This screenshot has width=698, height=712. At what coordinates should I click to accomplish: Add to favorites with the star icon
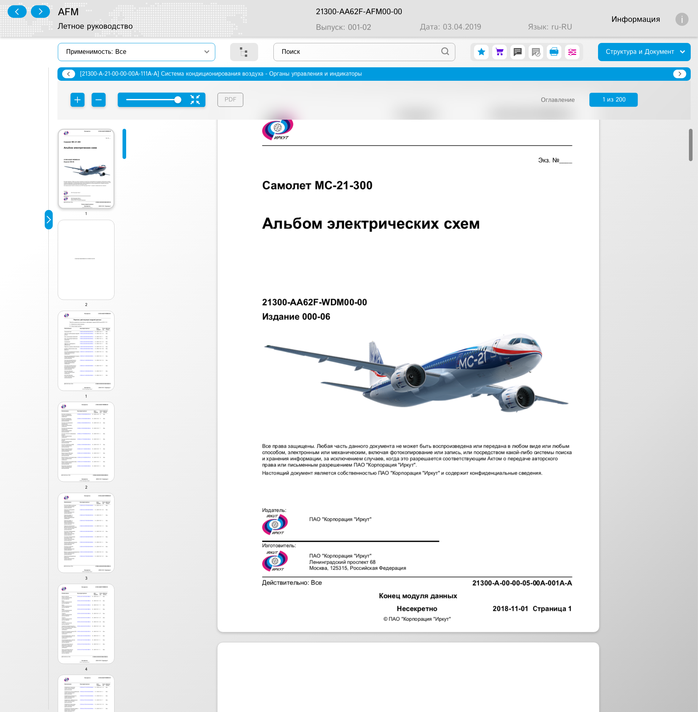481,52
